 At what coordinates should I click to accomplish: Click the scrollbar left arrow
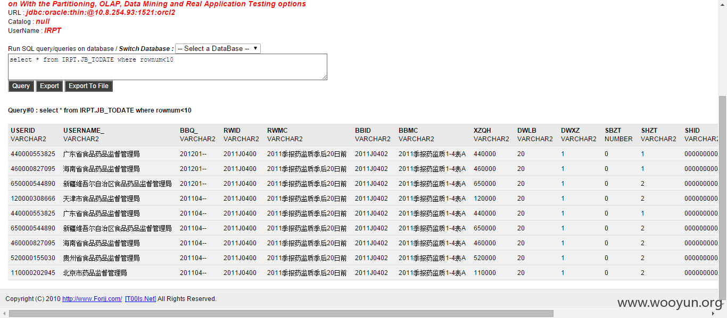coord(4,314)
